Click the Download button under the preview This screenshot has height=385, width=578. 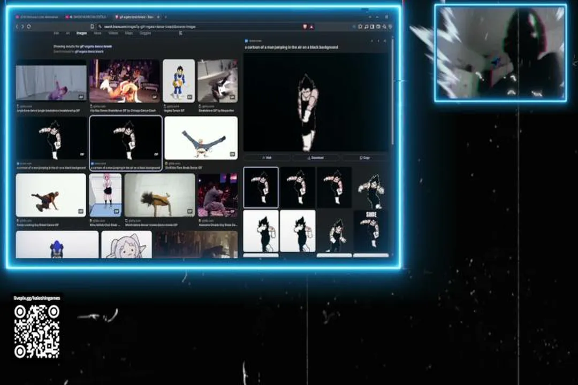pos(316,158)
